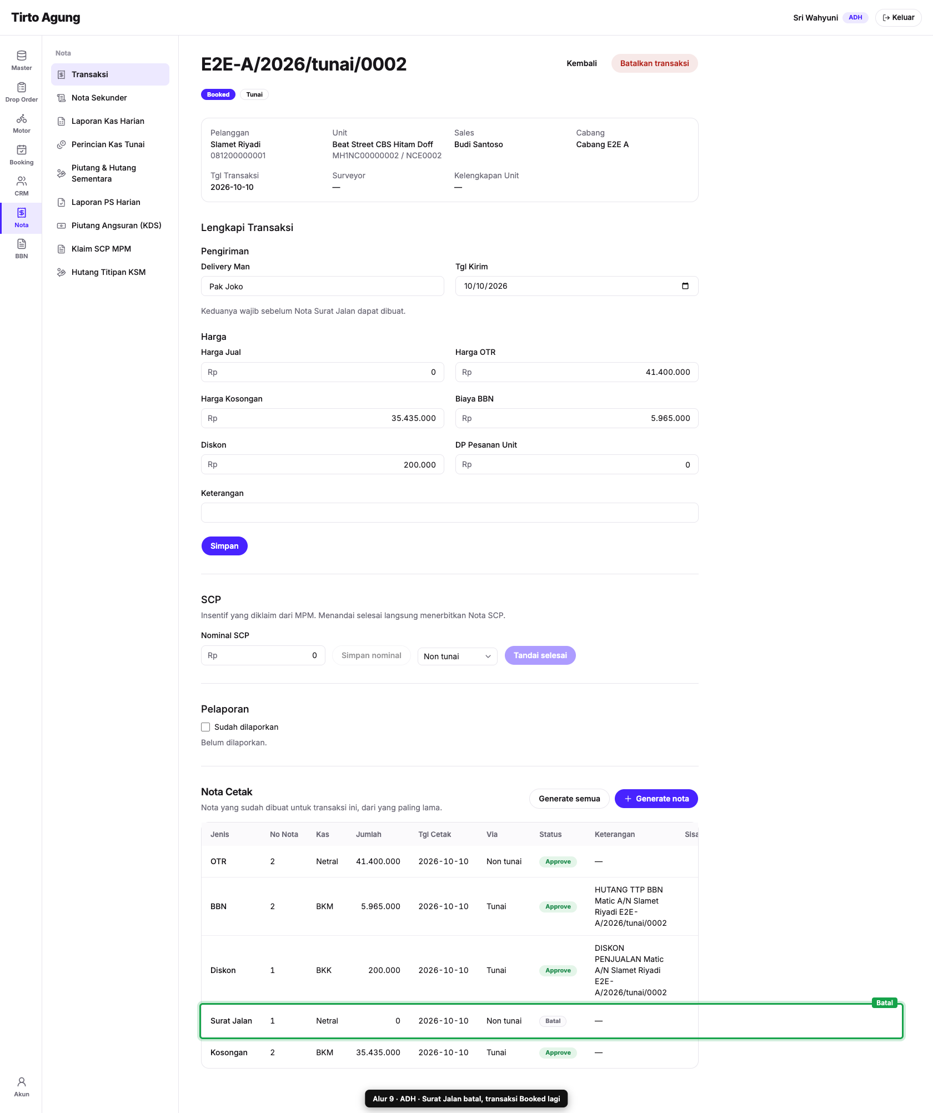The height and width of the screenshot is (1113, 933).
Task: Focus the Delivery Man input field
Action: [323, 286]
